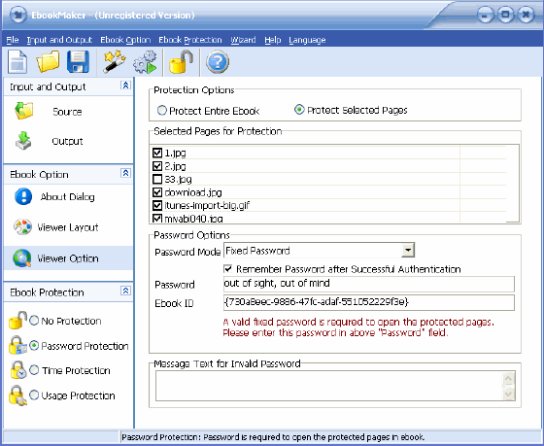
Task: Click the padlock protection toolbar icon
Action: [181, 62]
